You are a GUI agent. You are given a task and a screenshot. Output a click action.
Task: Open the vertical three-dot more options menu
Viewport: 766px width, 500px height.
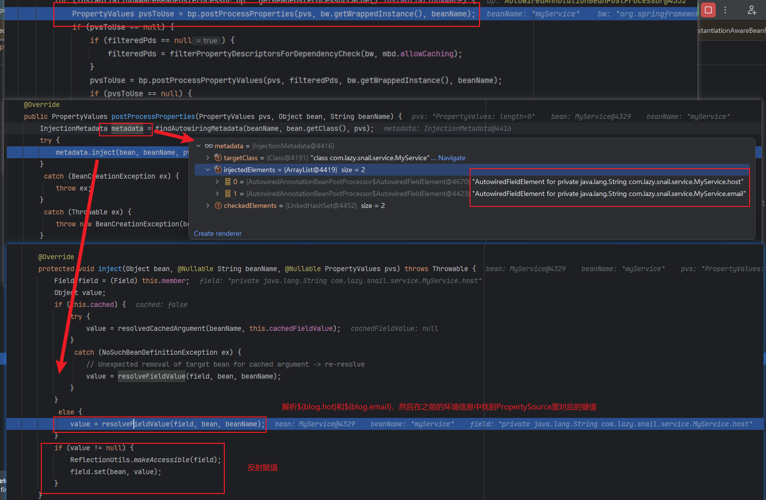point(725,9)
